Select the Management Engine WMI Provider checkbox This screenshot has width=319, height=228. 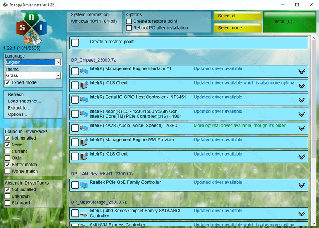click(x=75, y=142)
